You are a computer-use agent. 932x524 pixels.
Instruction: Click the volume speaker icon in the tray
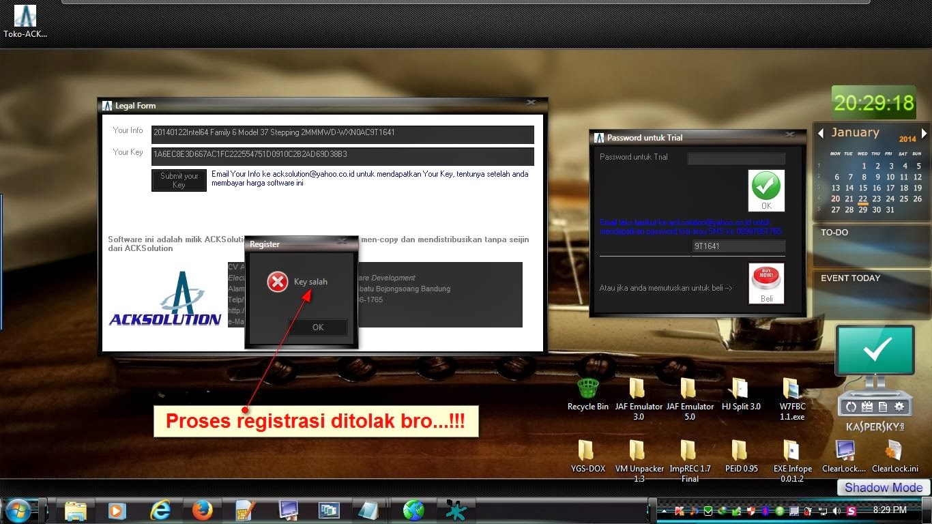point(836,510)
